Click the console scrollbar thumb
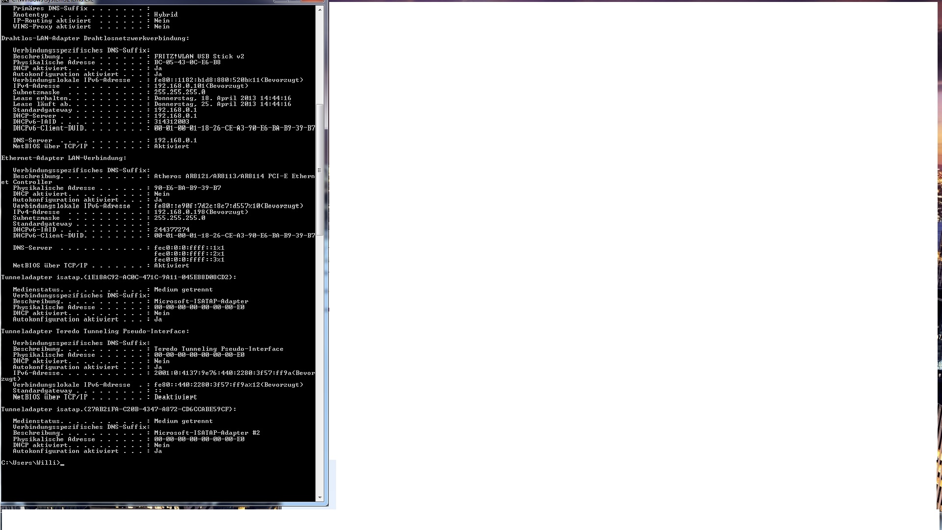Image resolution: width=942 pixels, height=530 pixels. pyautogui.click(x=320, y=169)
